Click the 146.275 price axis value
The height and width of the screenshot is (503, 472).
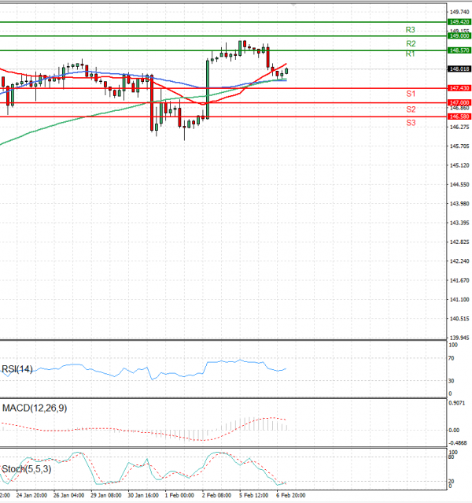(459, 128)
